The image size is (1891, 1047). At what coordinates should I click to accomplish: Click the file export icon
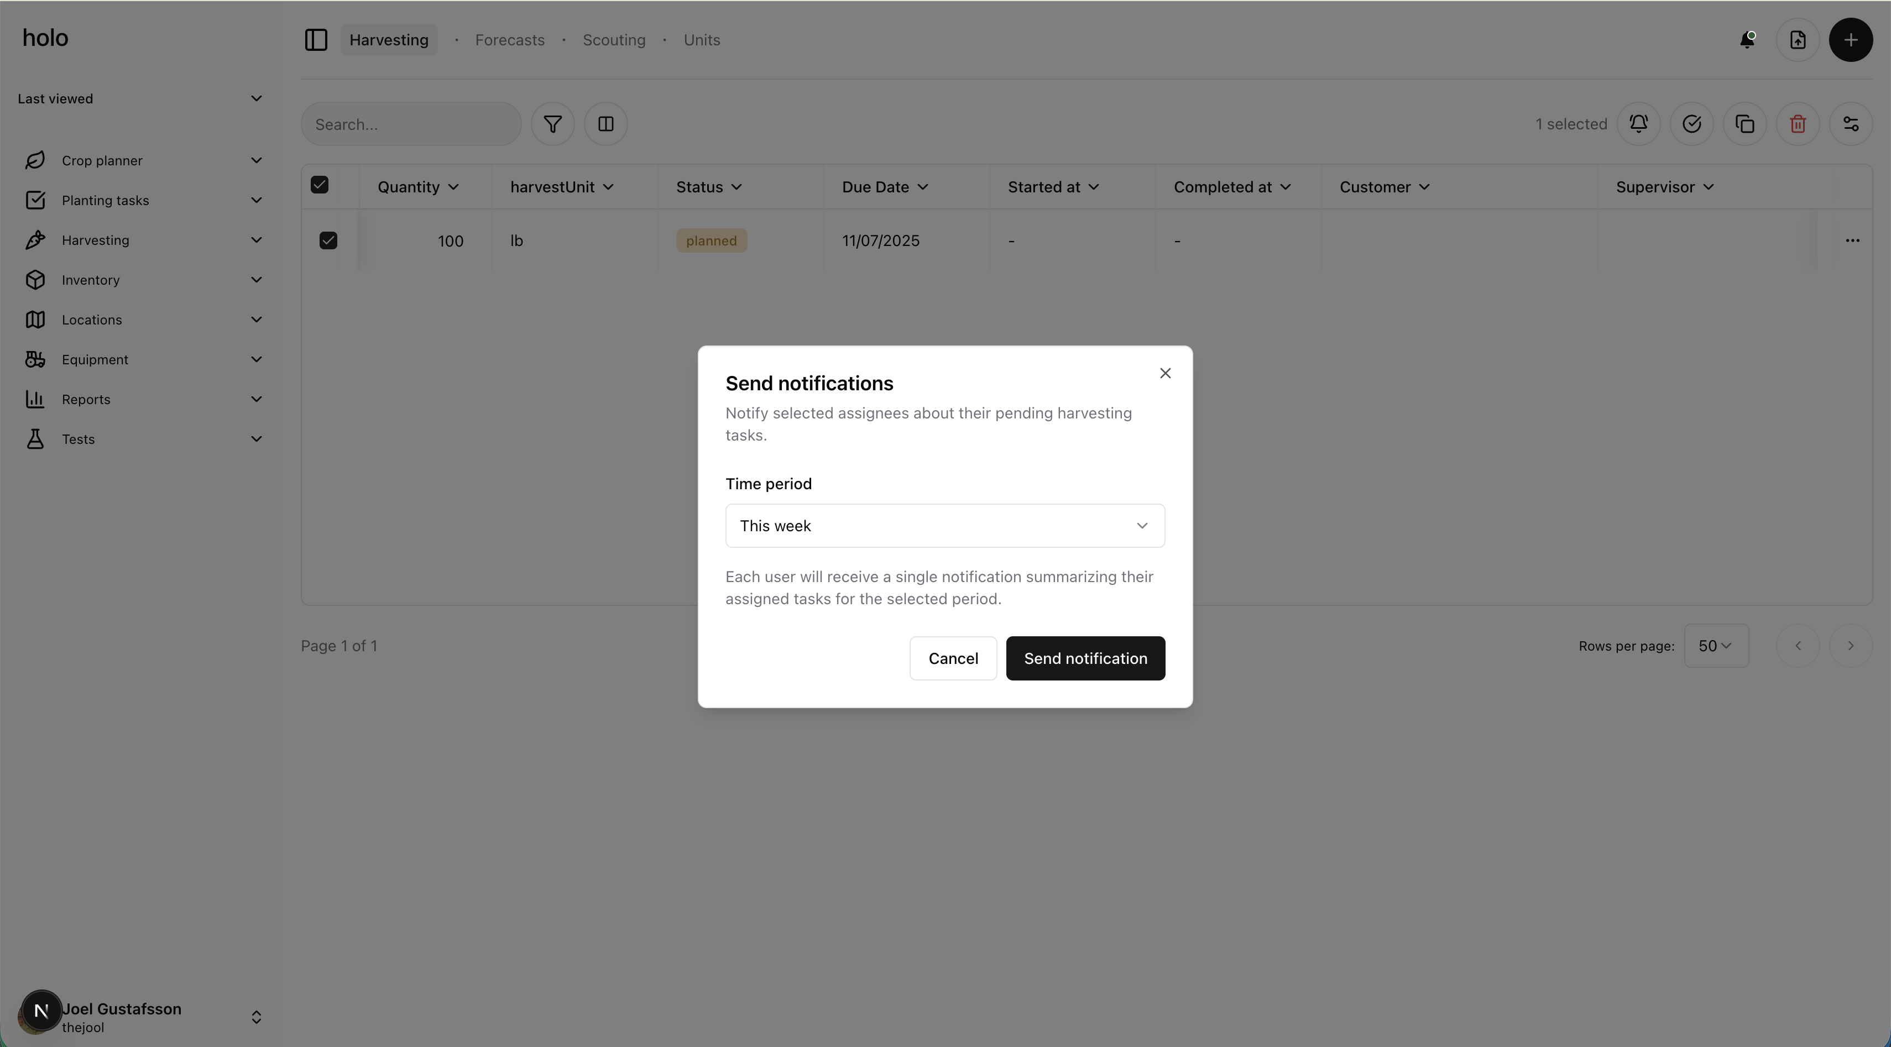(x=1797, y=40)
